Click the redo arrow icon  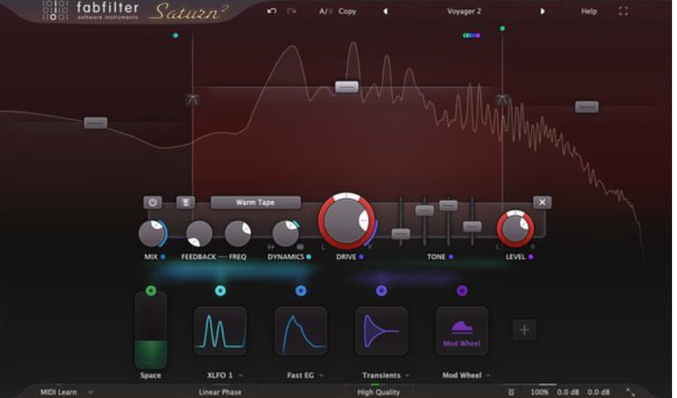(291, 11)
